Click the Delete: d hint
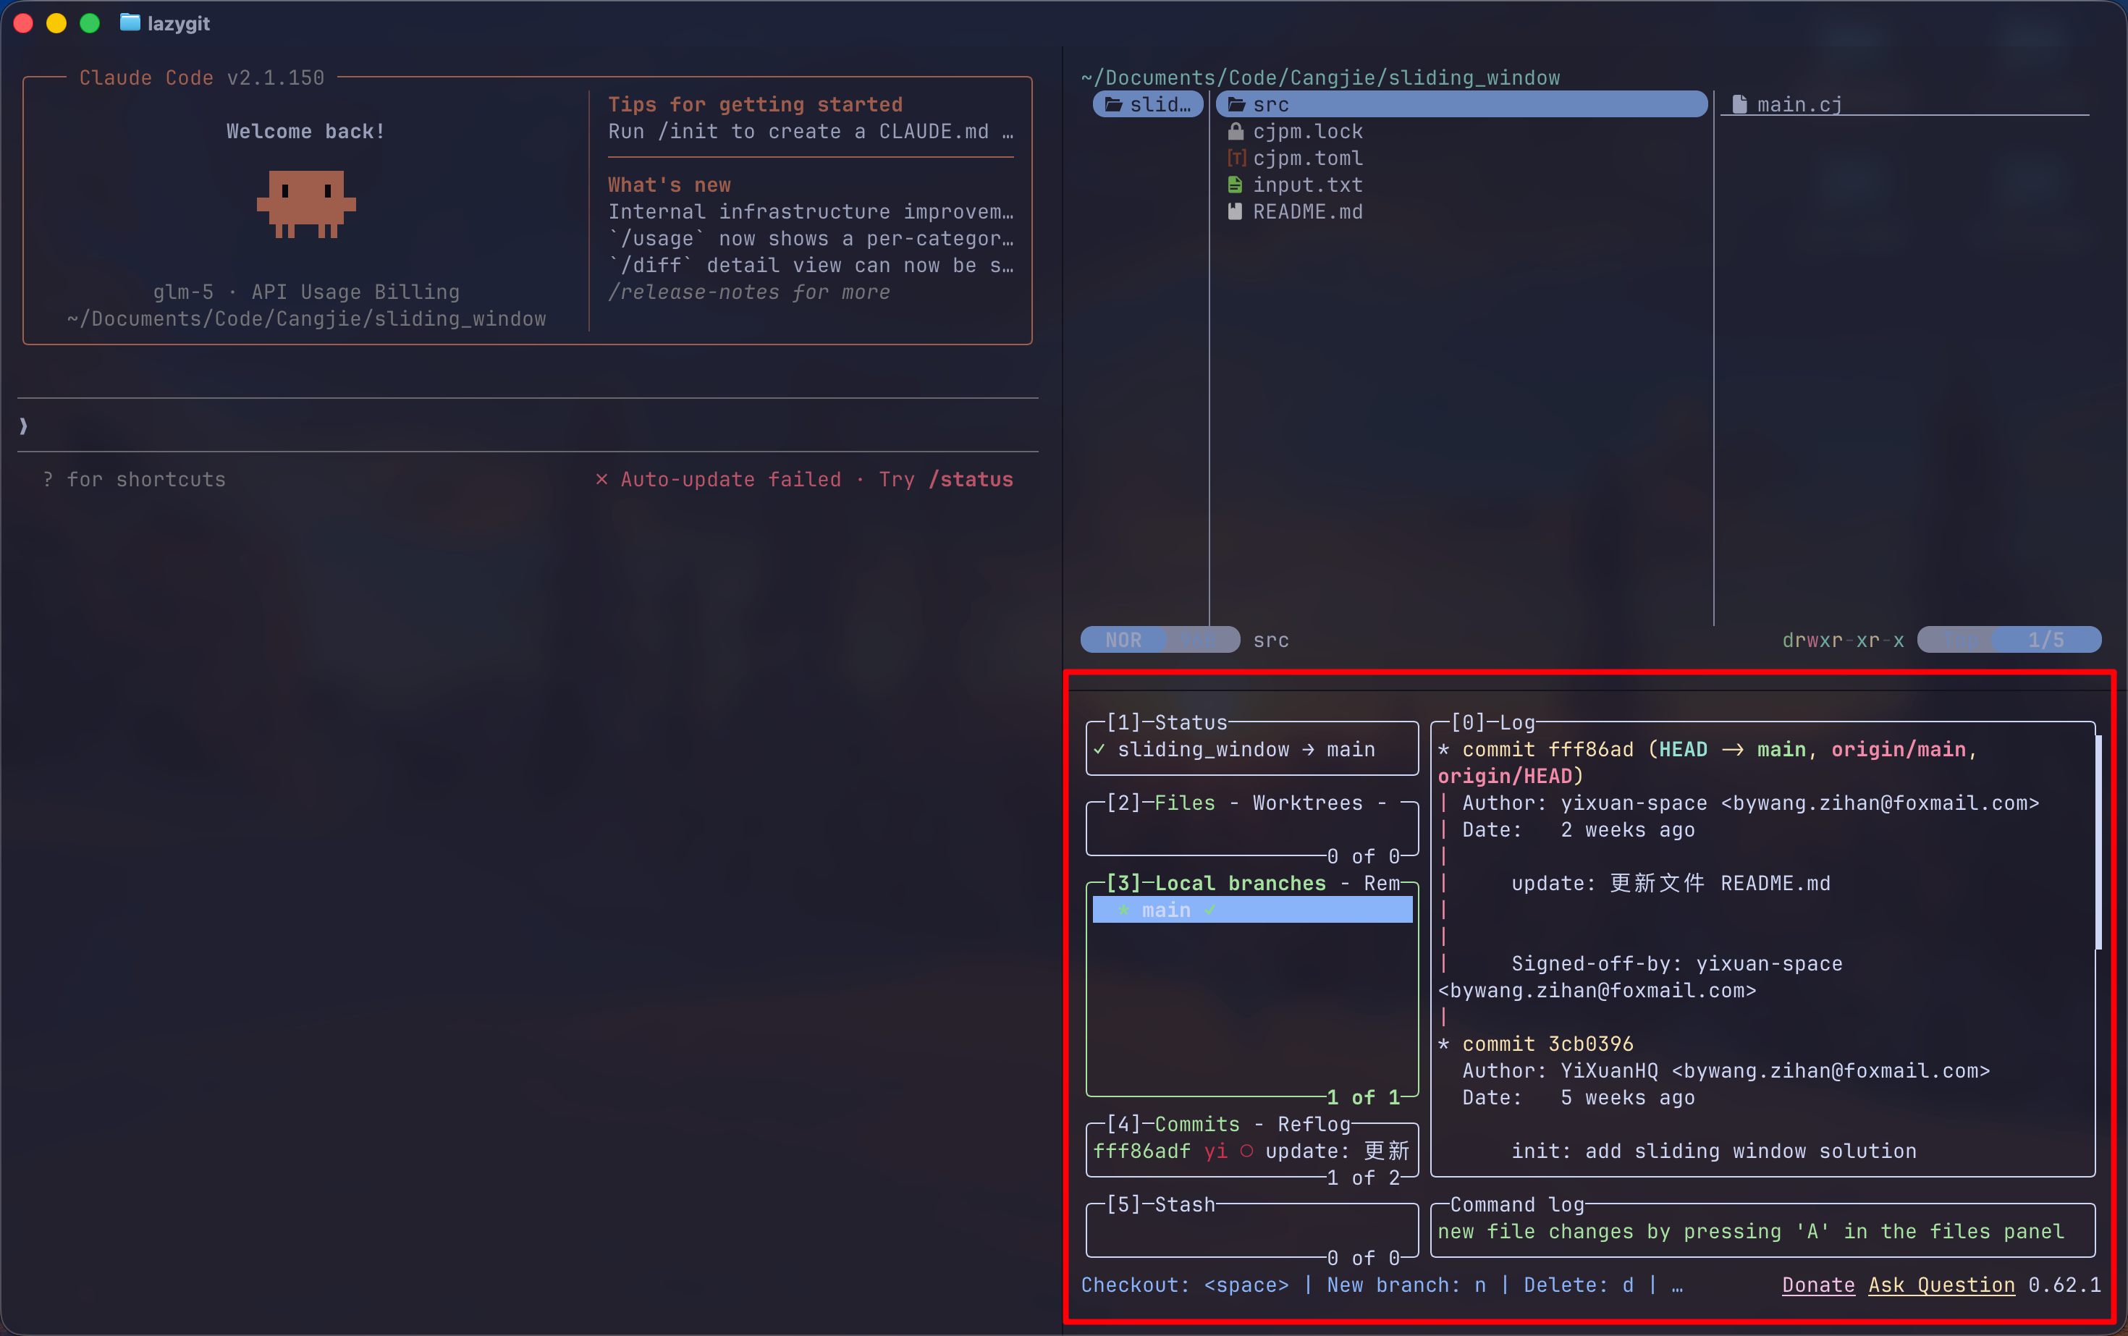This screenshot has width=2128, height=1336. [1579, 1284]
